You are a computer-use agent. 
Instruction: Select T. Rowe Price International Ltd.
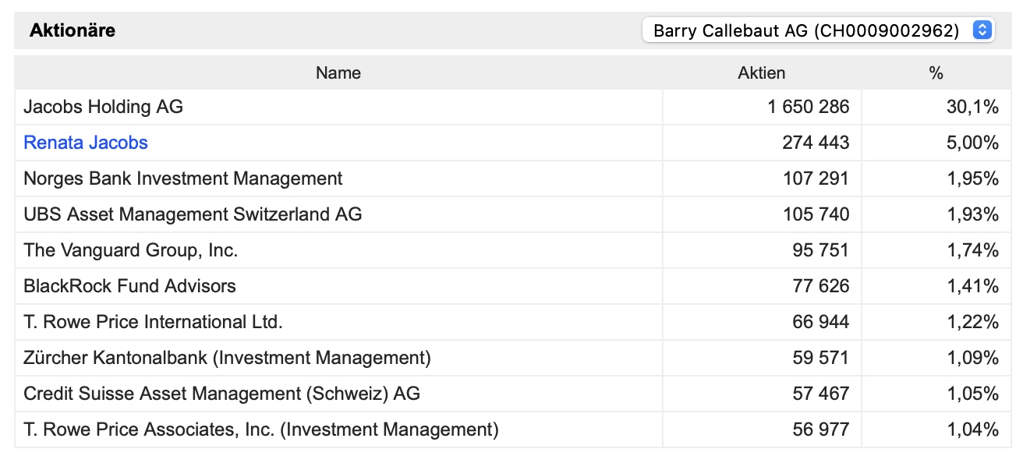tap(153, 322)
